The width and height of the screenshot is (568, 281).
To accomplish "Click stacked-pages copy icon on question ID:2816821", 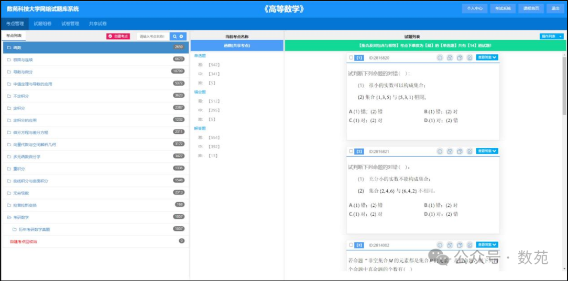I will tap(460, 151).
